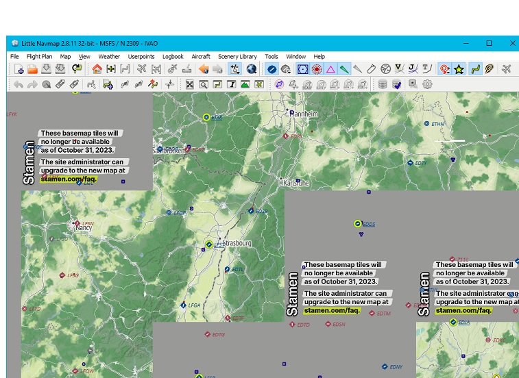The height and width of the screenshot is (378, 519).
Task: Toggle VOR stations display
Action: coord(303,69)
